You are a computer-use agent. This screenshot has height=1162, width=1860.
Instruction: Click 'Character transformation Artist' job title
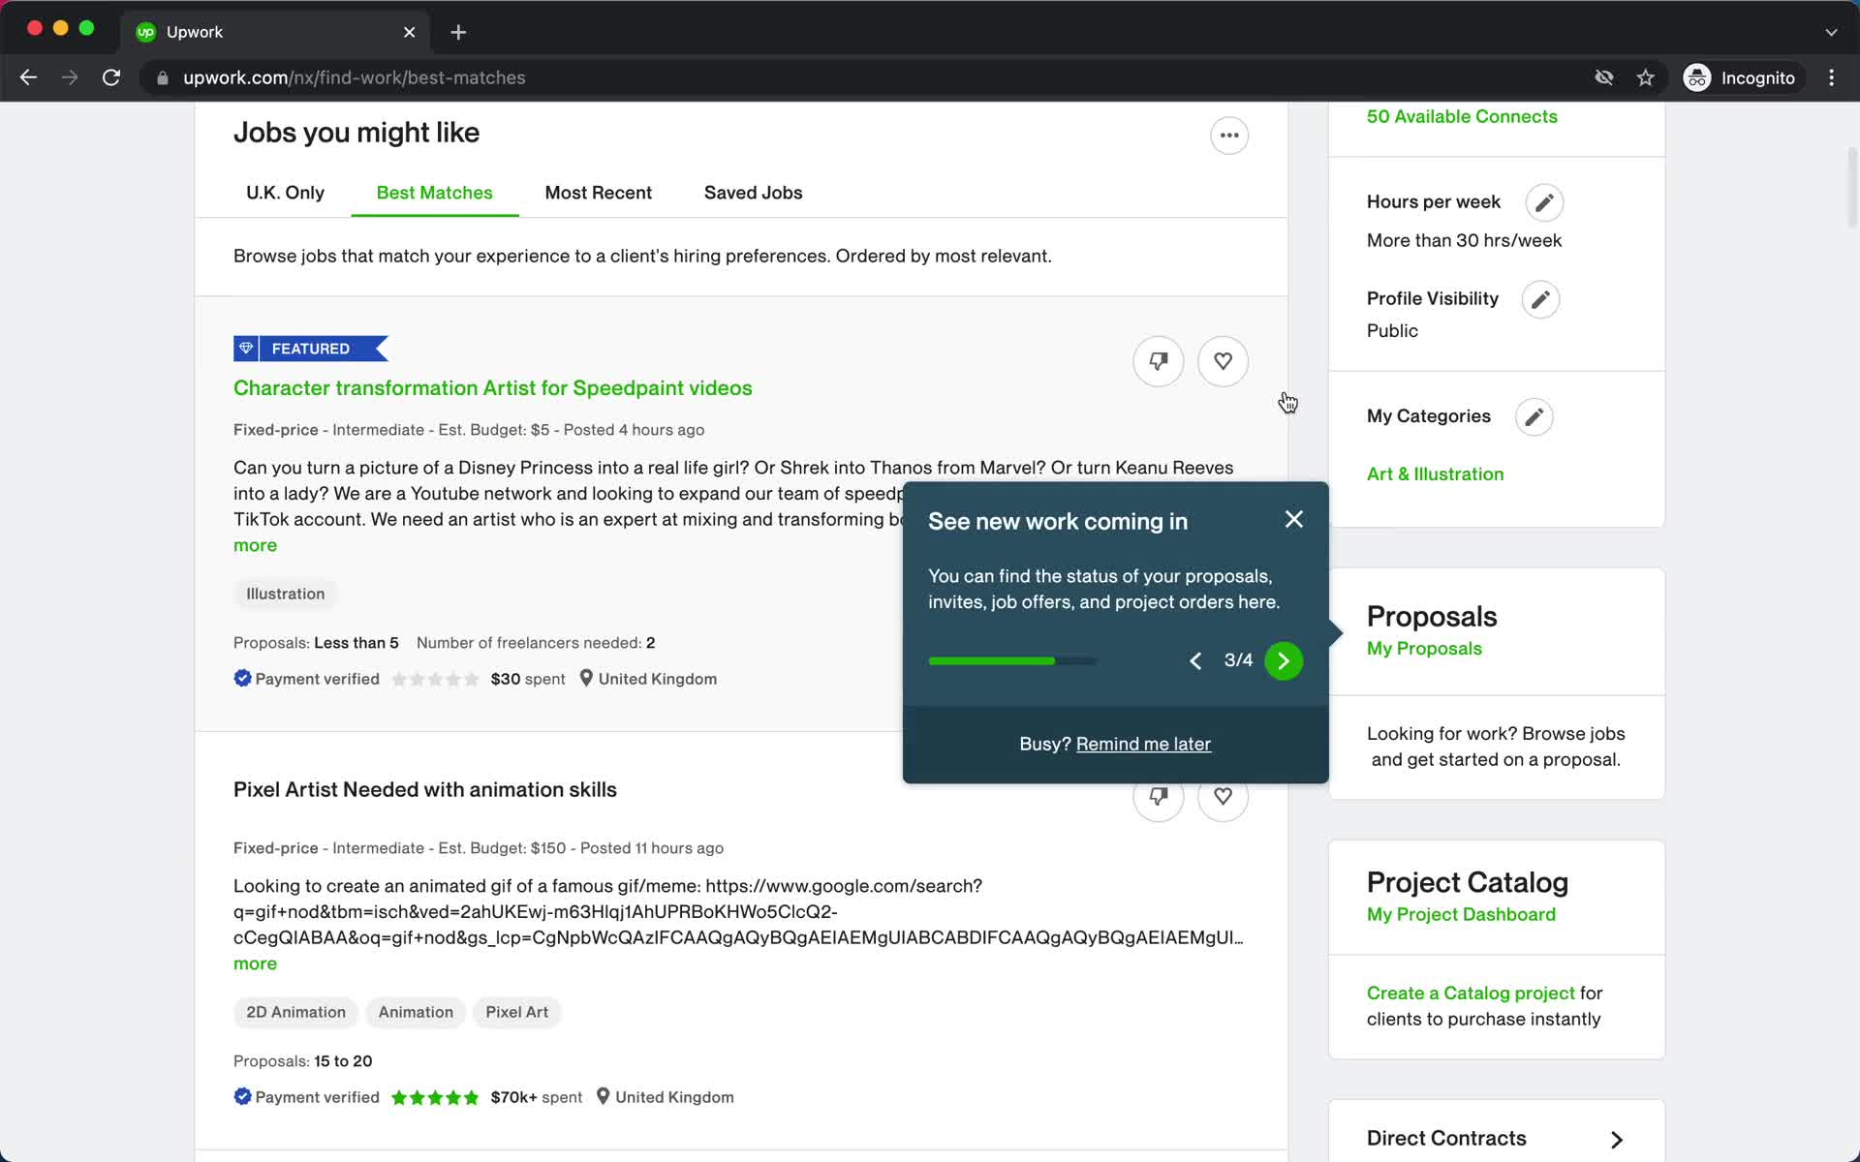491,387
